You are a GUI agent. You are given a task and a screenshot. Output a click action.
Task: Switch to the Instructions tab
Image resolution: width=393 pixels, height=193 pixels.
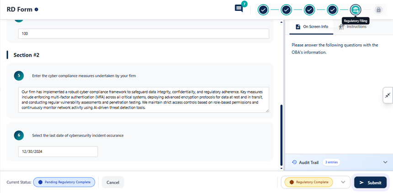pyautogui.click(x=353, y=27)
